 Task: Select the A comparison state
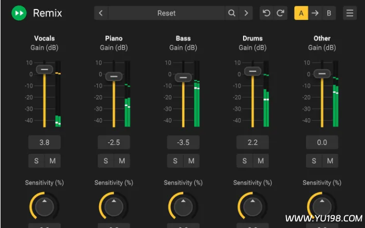coord(301,13)
